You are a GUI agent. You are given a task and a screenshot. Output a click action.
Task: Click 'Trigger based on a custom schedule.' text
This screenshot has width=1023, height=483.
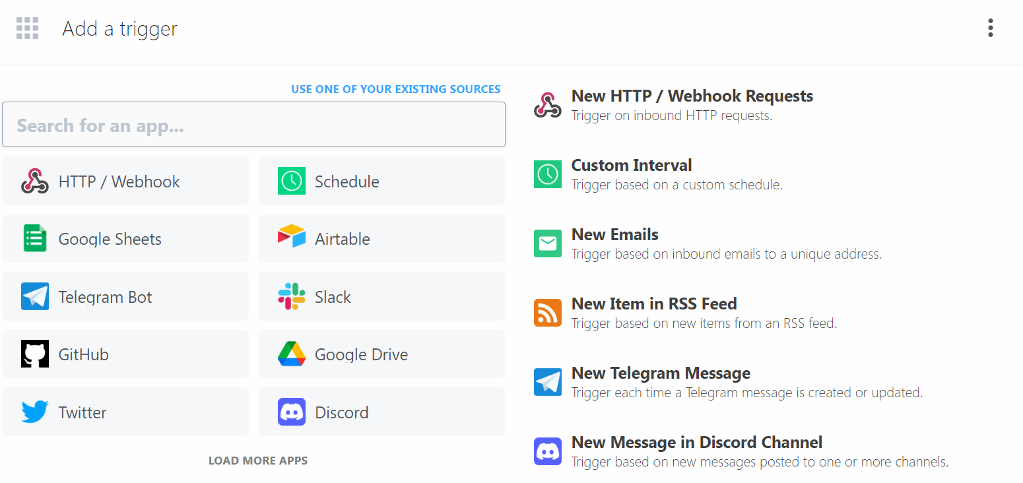pos(677,185)
